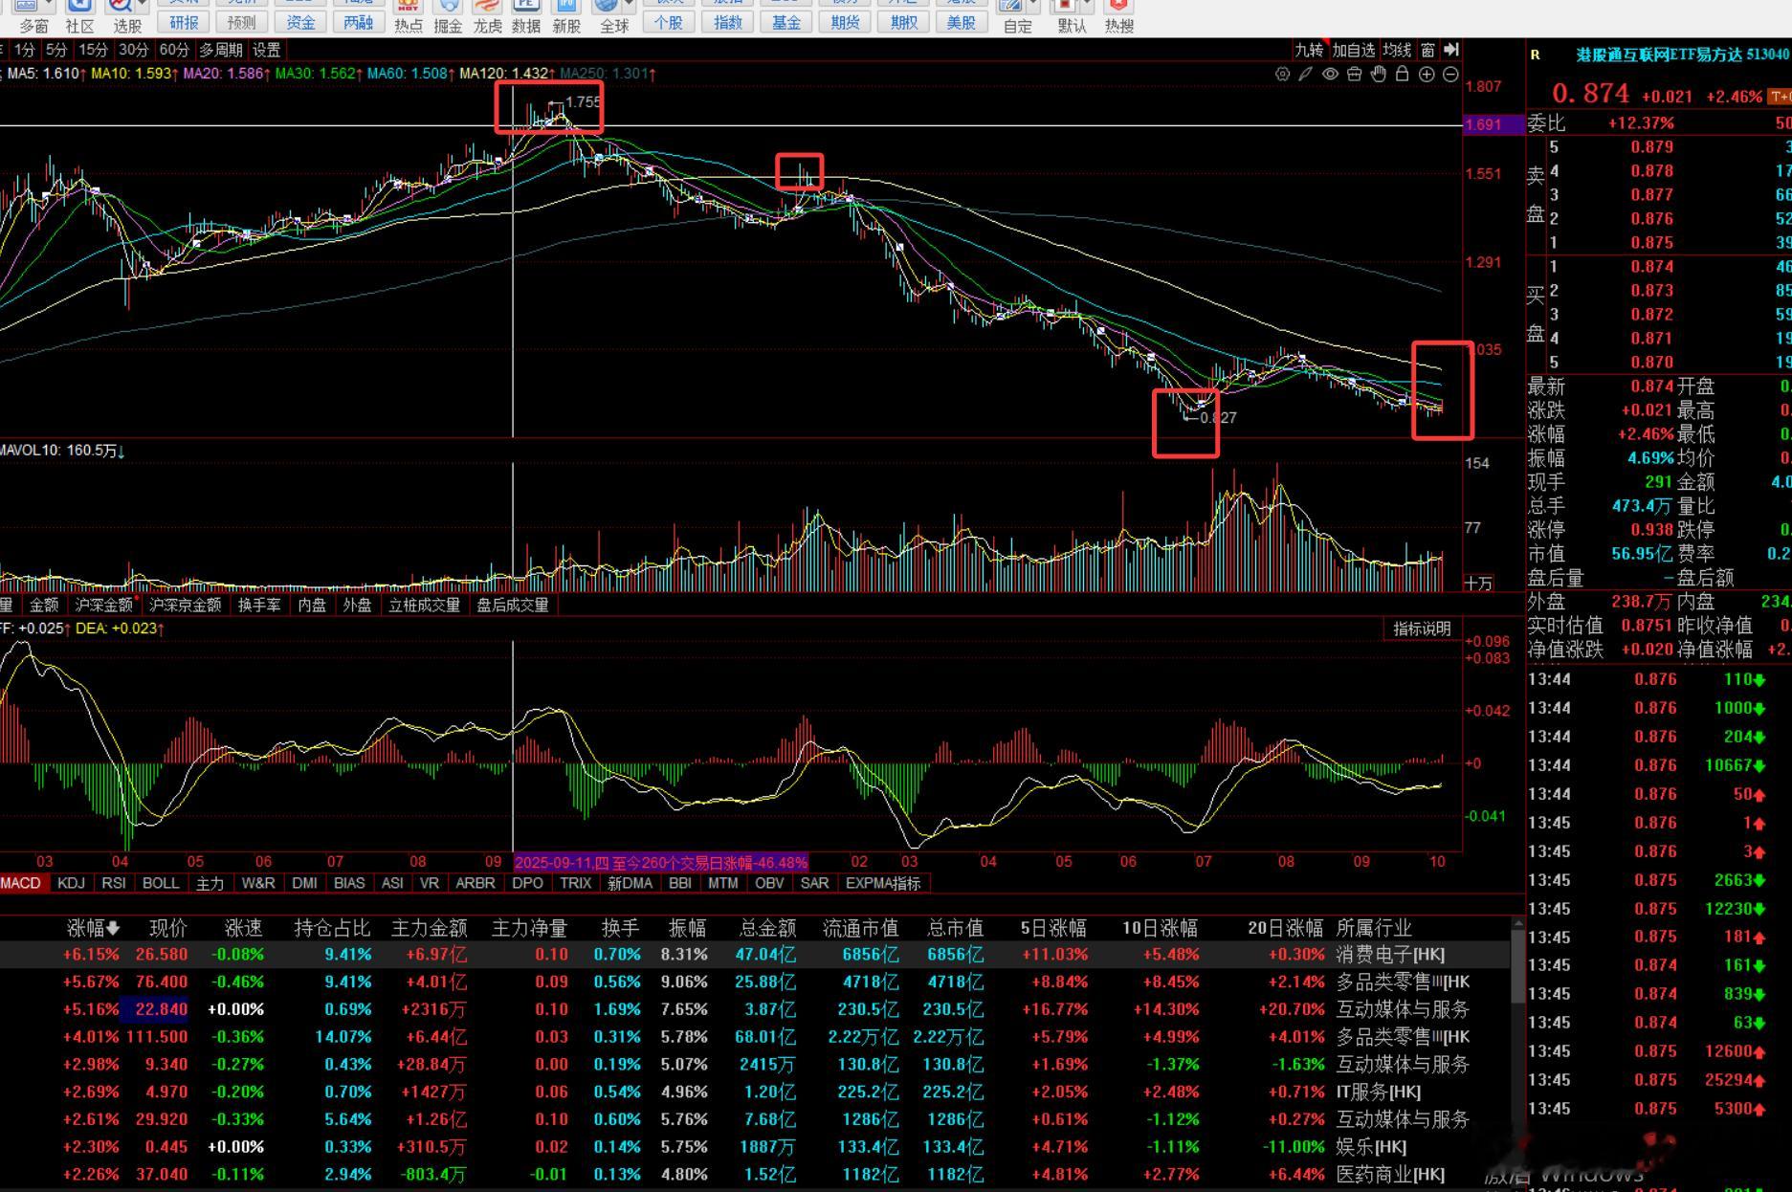Zoom in chart with plus icon
This screenshot has width=1792, height=1192.
coord(1427,75)
